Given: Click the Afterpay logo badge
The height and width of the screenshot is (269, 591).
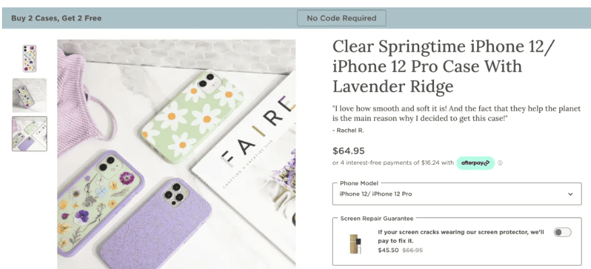Looking at the screenshot, I should click(x=475, y=163).
